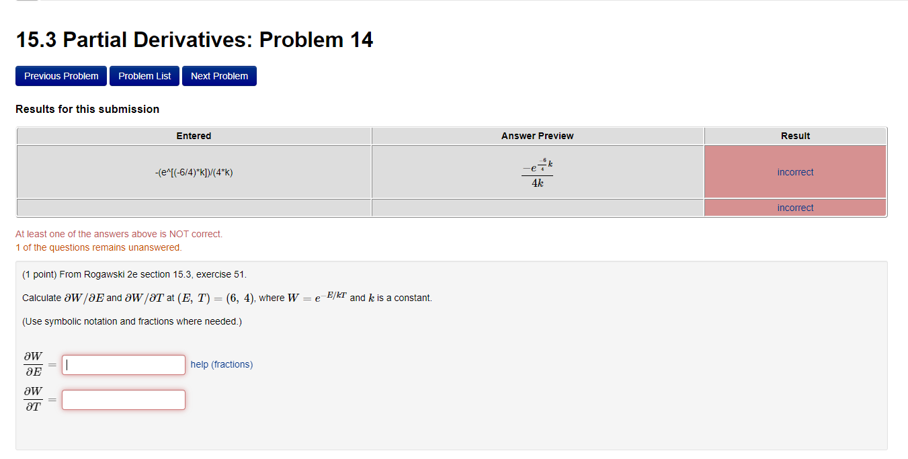Open the Problem List

pos(144,75)
